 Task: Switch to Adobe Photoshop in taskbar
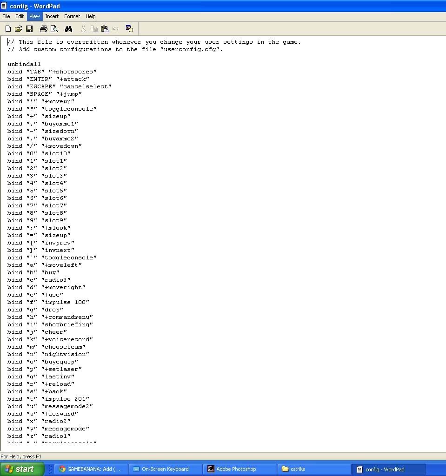tap(240, 469)
